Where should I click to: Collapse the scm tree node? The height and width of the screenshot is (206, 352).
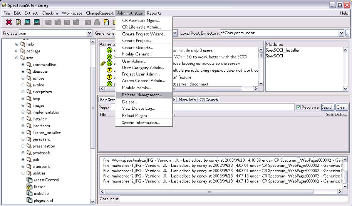pyautogui.click(x=17, y=58)
